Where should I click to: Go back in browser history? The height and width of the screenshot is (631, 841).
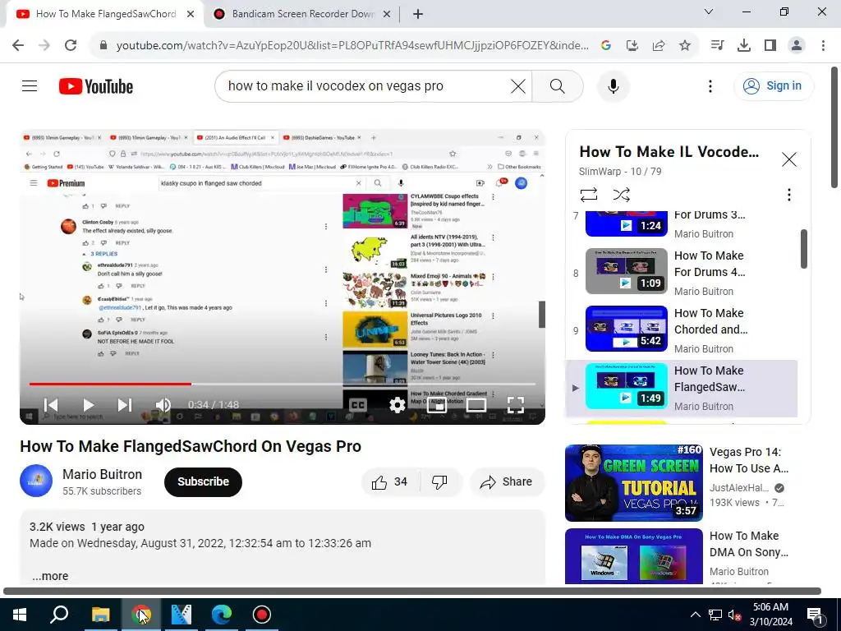[18, 45]
